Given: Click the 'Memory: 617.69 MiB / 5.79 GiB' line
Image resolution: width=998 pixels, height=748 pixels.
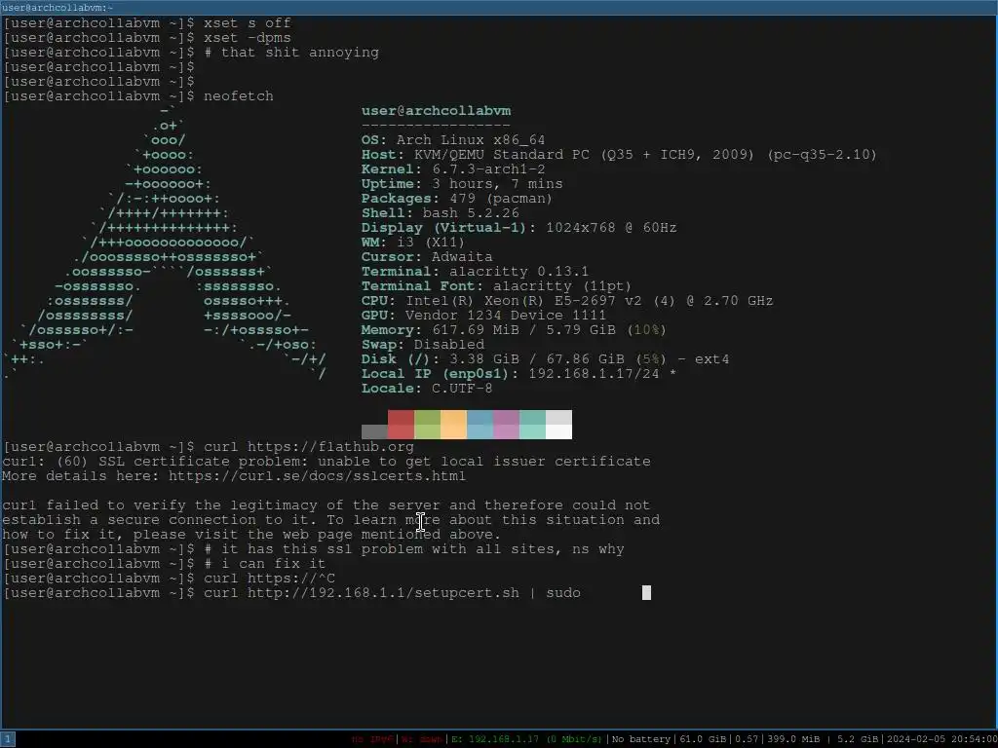Looking at the screenshot, I should pos(514,330).
